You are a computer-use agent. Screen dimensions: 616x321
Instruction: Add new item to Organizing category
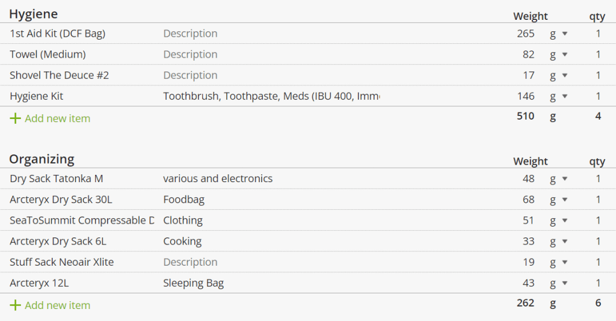pyautogui.click(x=57, y=305)
